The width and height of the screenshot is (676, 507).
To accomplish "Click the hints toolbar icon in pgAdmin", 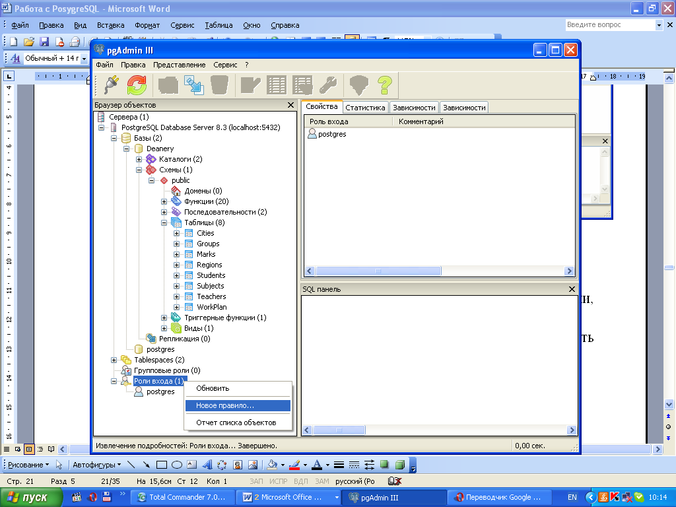I will coord(358,84).
